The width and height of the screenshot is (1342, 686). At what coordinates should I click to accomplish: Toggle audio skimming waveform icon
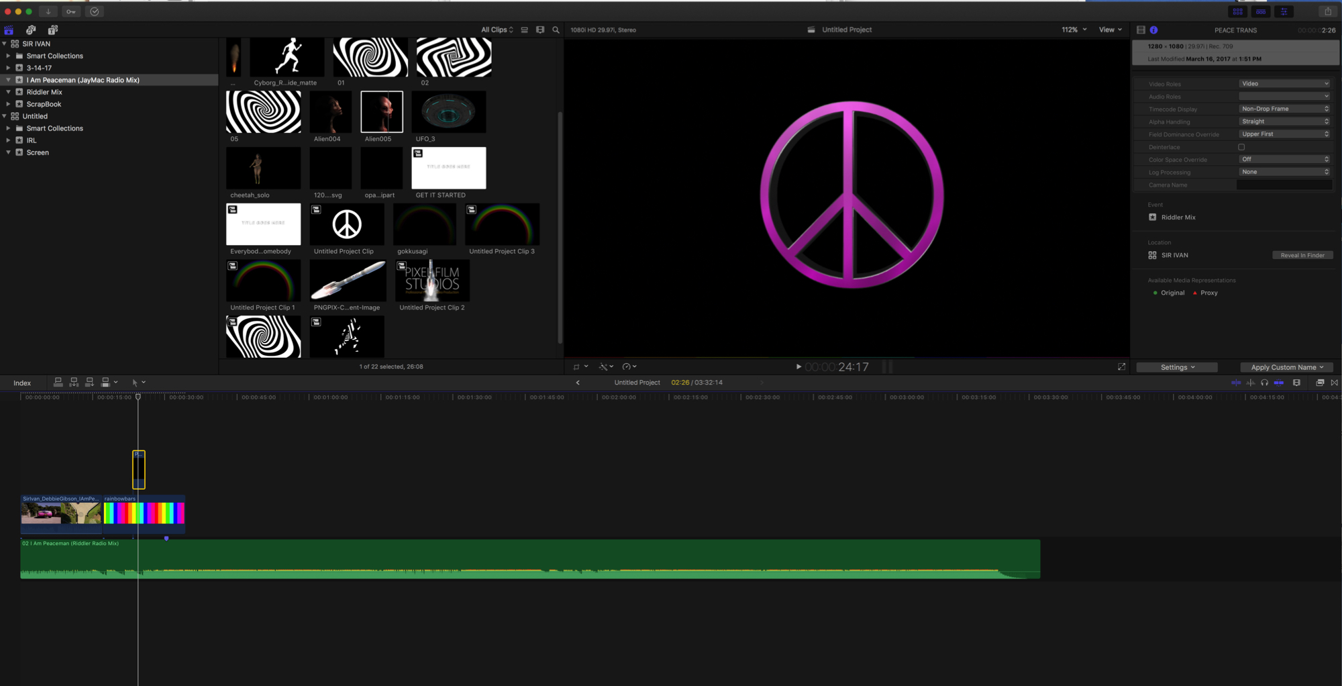pyautogui.click(x=1250, y=383)
